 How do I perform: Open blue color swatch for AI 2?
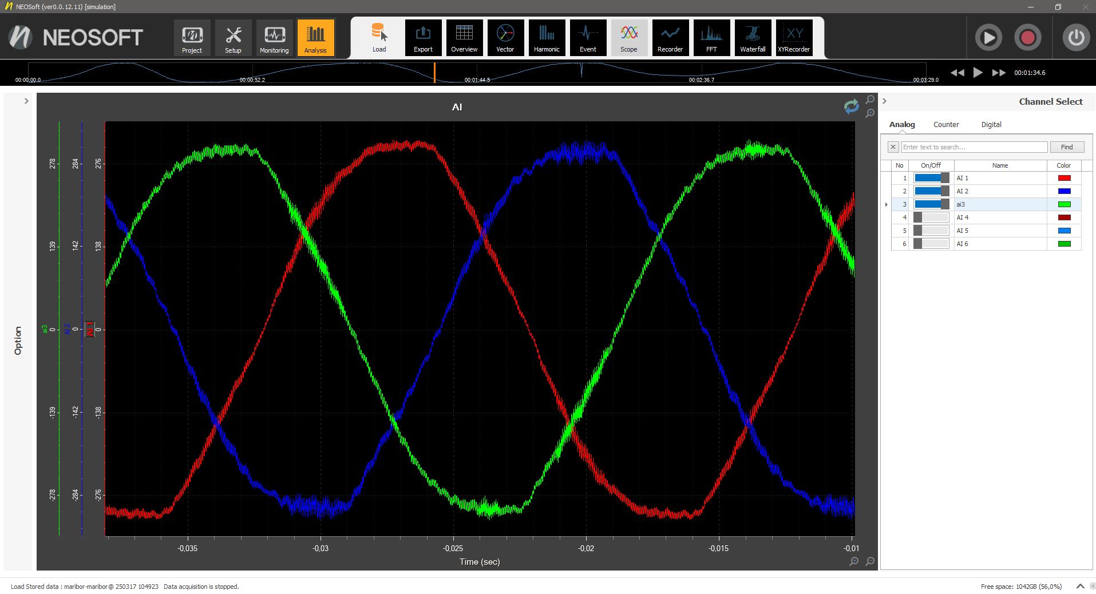(x=1065, y=191)
